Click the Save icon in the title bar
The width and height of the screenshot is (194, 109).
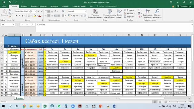tap(4, 2)
